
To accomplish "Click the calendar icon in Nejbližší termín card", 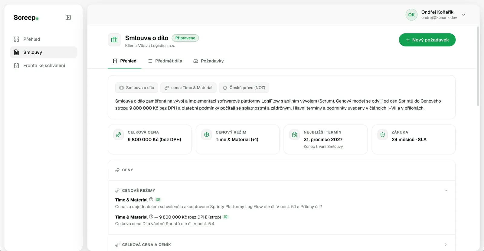I will pyautogui.click(x=295, y=135).
